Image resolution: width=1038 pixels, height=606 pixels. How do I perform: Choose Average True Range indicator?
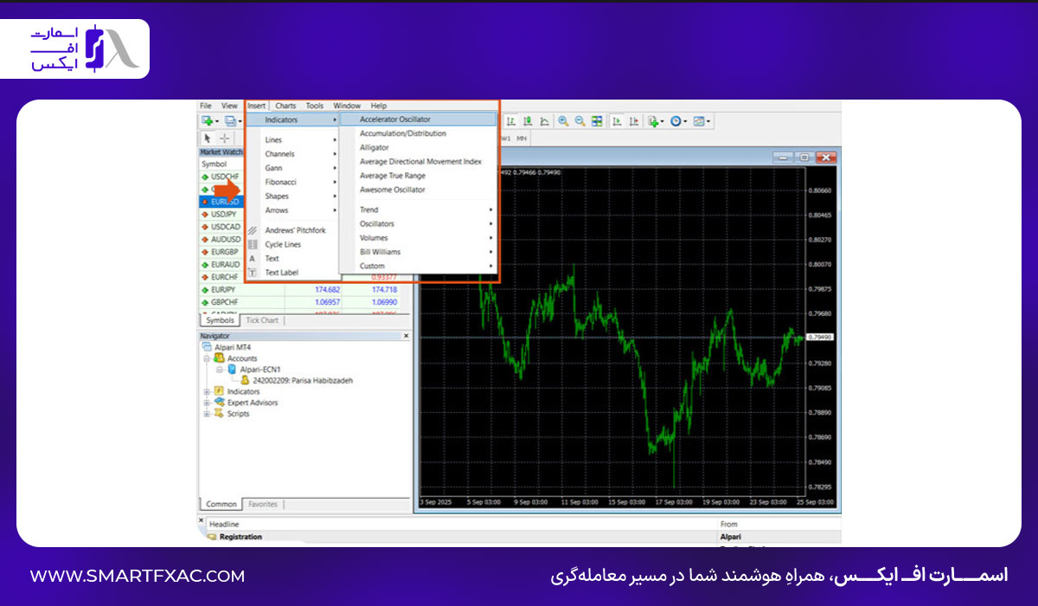click(x=418, y=176)
